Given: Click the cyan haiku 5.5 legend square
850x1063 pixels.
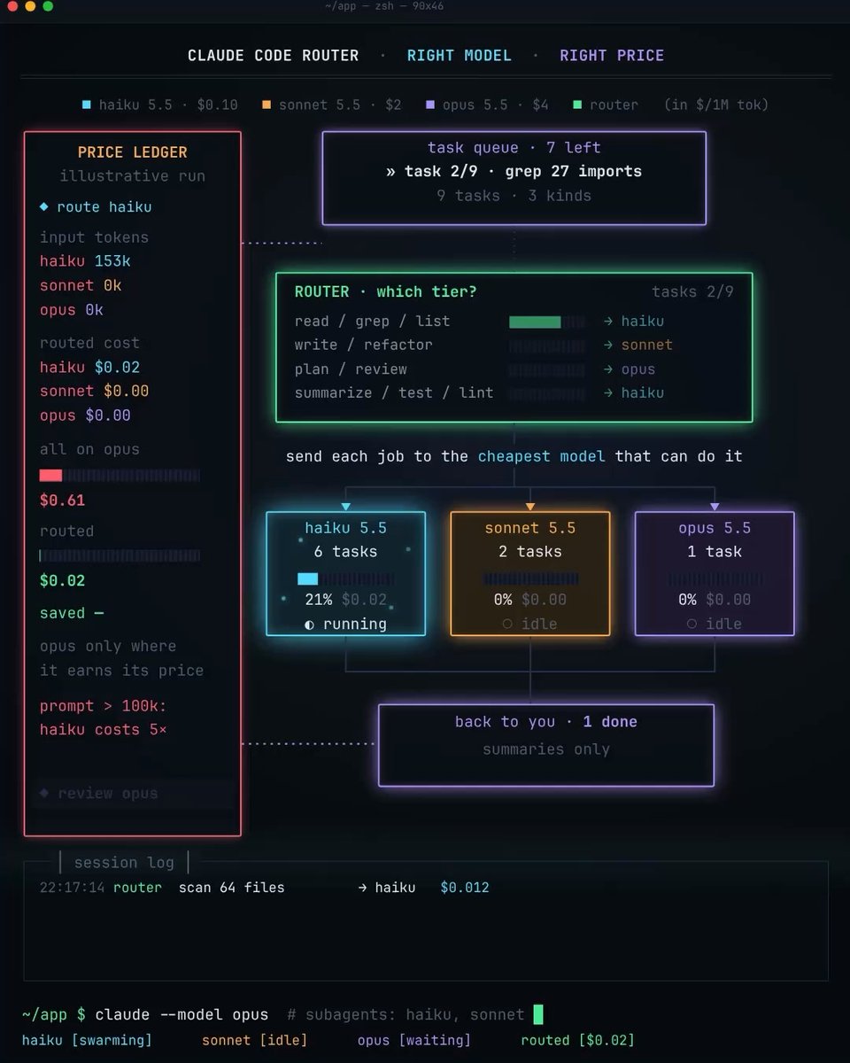Looking at the screenshot, I should tap(86, 105).
